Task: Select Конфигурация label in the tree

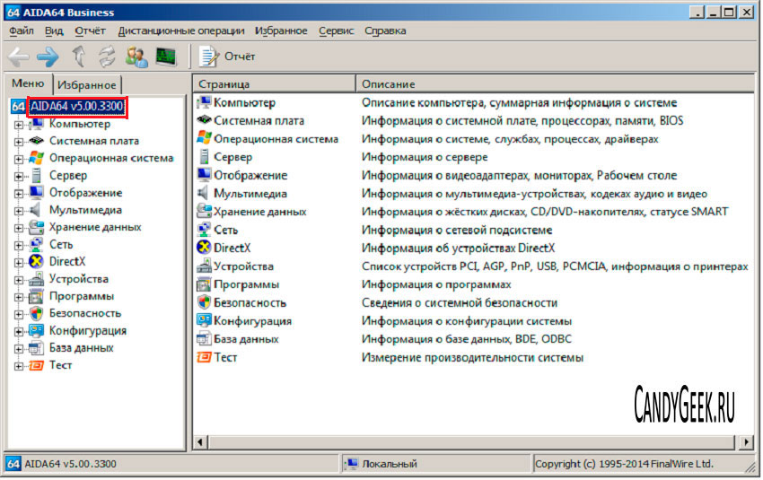Action: pyautogui.click(x=88, y=331)
